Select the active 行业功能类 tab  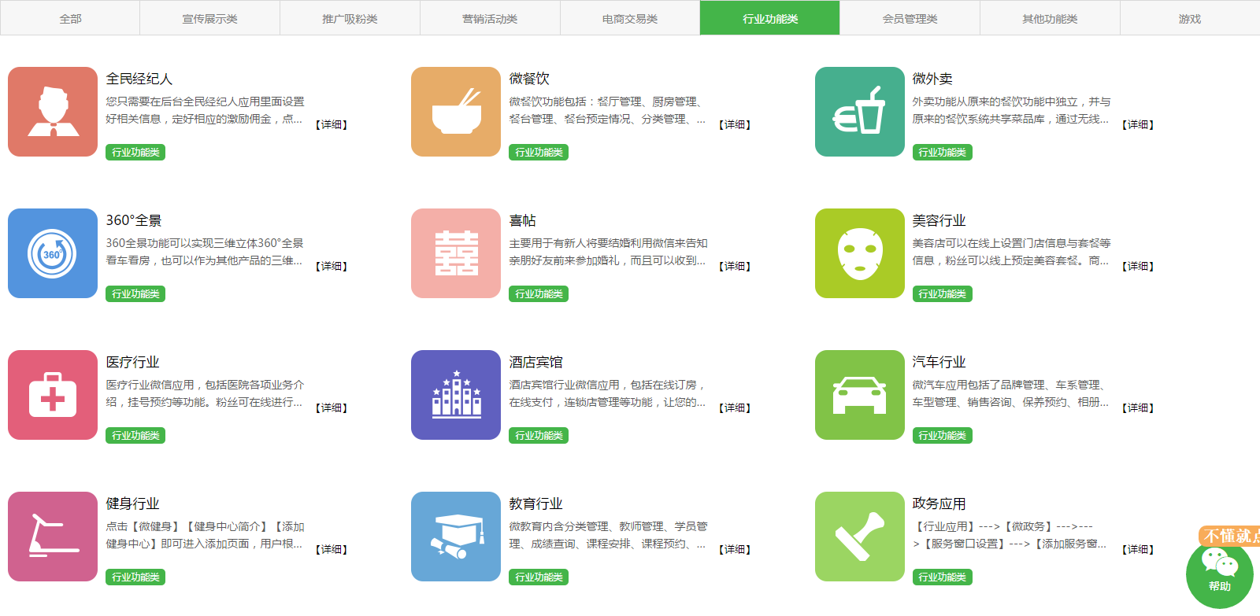[770, 18]
